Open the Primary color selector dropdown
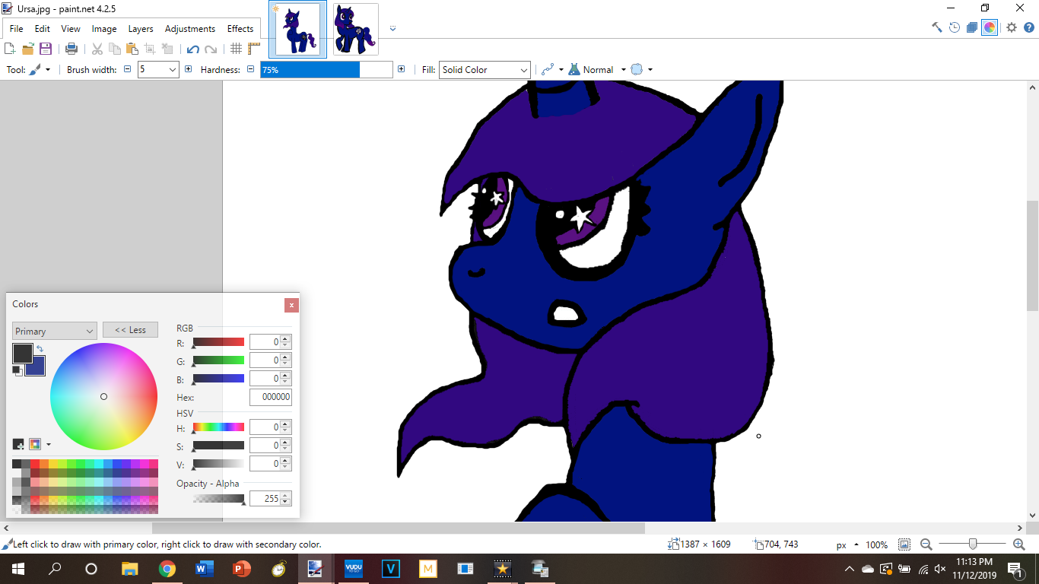1039x584 pixels. (90, 332)
